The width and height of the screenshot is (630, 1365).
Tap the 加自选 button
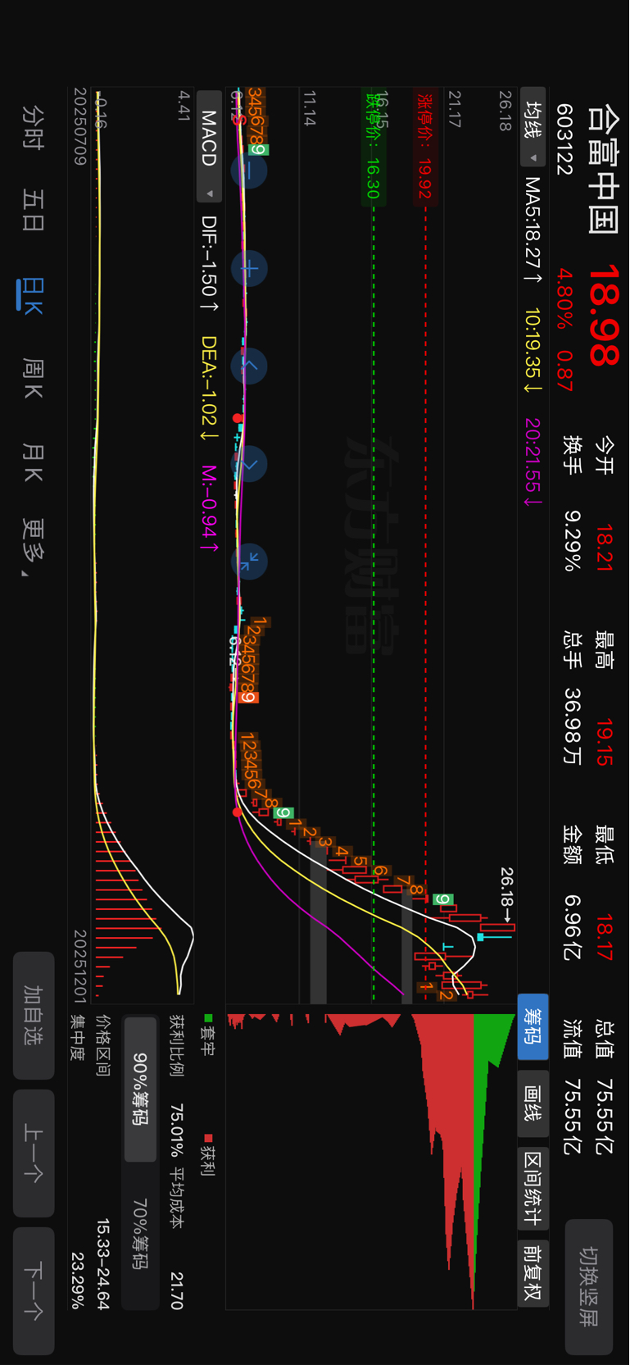click(34, 1015)
